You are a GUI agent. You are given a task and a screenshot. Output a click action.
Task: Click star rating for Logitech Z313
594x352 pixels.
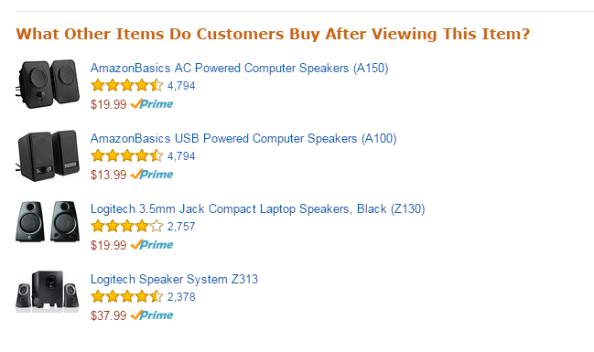tap(127, 297)
